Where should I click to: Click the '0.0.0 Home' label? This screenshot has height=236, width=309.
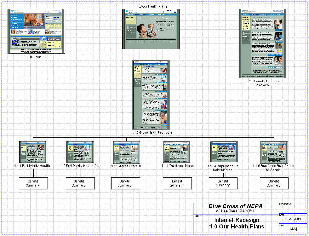pos(36,57)
